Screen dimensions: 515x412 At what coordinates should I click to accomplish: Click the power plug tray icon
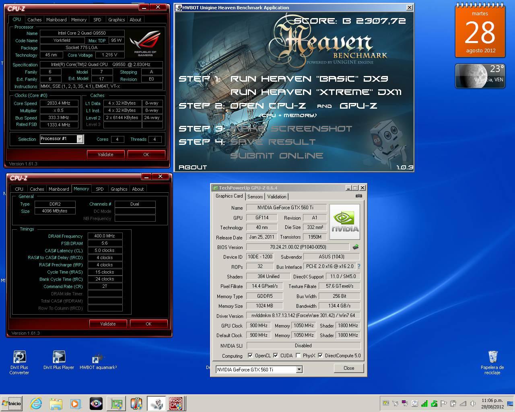[x=453, y=403]
